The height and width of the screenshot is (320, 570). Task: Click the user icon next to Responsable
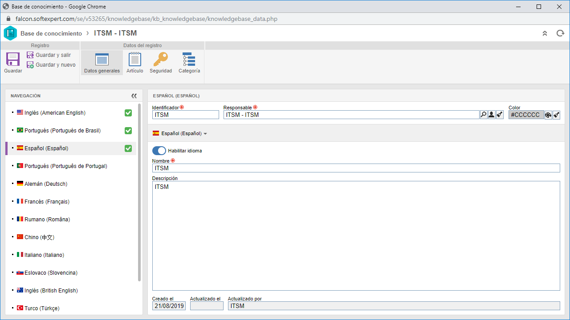coord(492,115)
